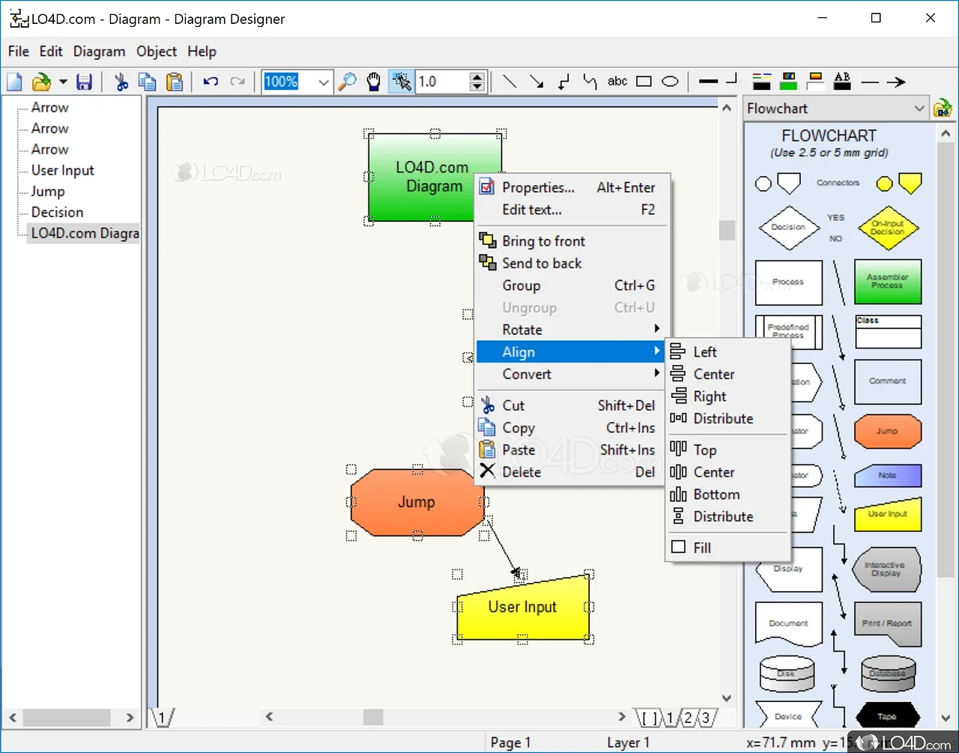Click the Open file folder icon
This screenshot has height=753, width=959.
tap(41, 82)
